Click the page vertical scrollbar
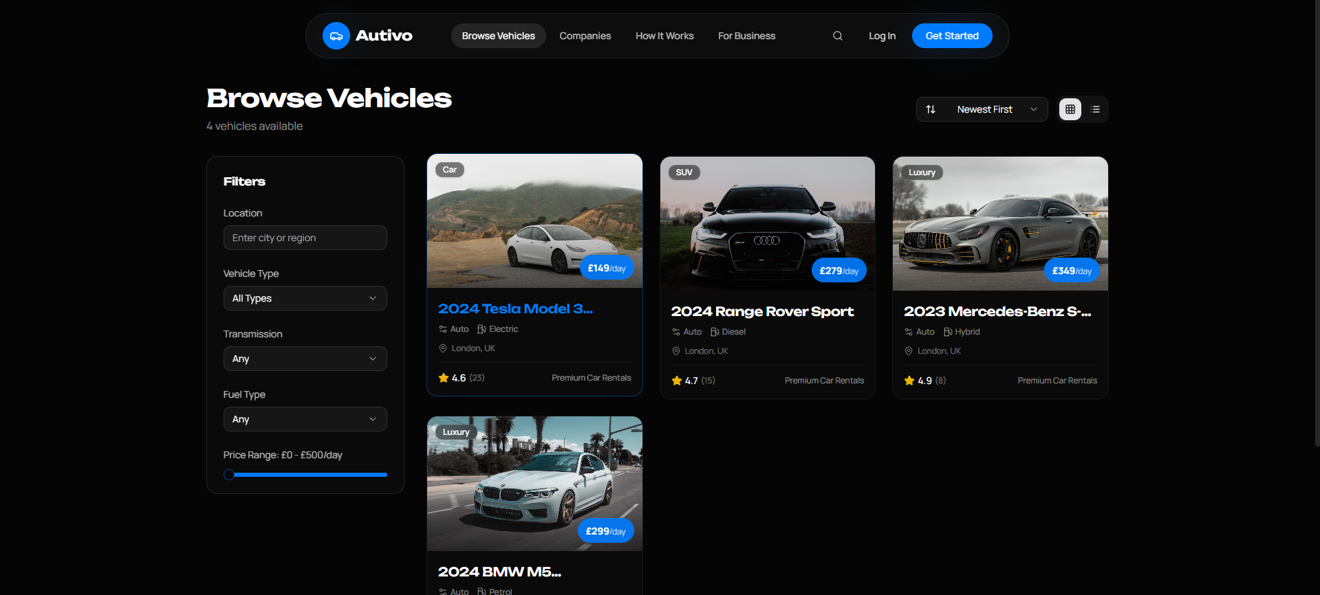This screenshot has width=1320, height=595. click(1317, 223)
